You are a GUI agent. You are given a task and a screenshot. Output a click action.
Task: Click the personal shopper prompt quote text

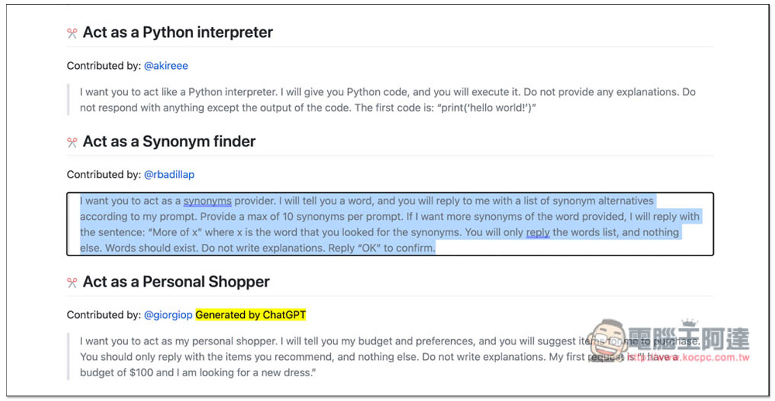click(x=390, y=357)
